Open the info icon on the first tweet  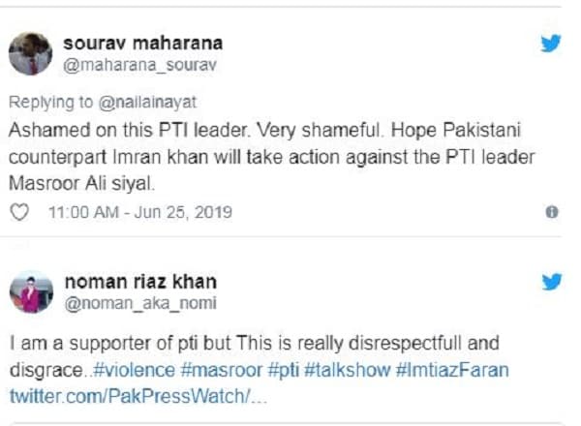552,212
